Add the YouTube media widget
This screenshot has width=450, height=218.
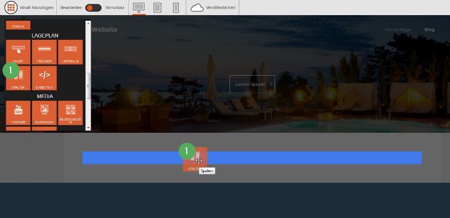tap(18, 113)
